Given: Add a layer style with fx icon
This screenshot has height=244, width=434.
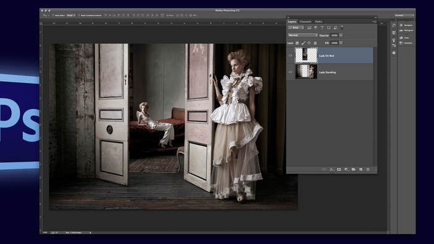Looking at the screenshot, I should click(332, 170).
